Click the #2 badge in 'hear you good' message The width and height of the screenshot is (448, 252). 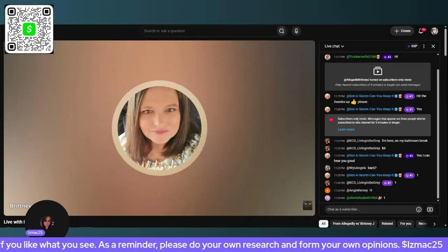(x=409, y=155)
